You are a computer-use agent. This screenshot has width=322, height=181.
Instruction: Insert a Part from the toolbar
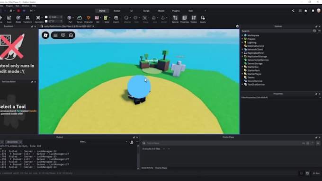70,19
